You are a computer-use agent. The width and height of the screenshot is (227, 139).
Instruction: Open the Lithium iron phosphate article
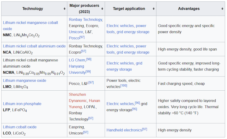[22, 104]
